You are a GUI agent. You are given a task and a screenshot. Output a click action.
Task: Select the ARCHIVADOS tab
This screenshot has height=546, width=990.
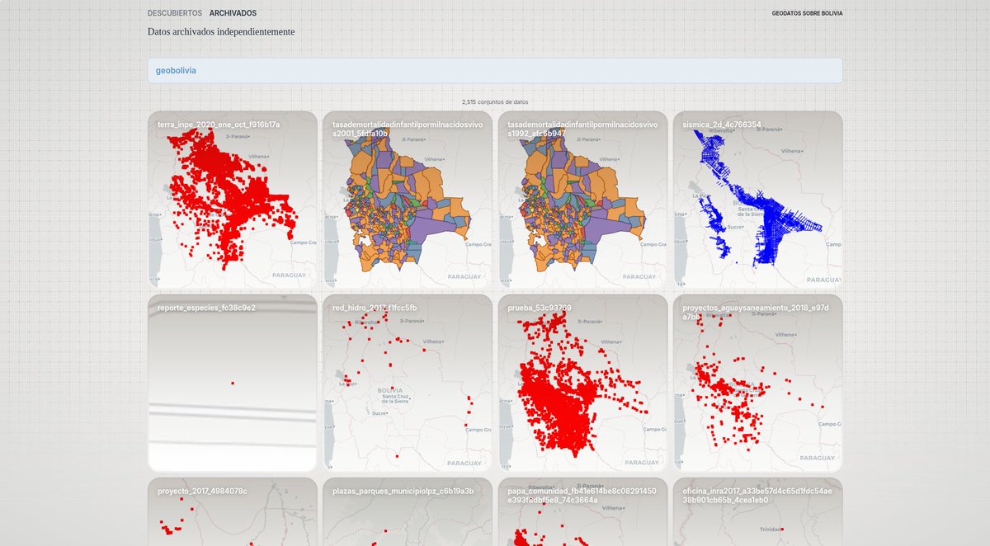point(233,13)
